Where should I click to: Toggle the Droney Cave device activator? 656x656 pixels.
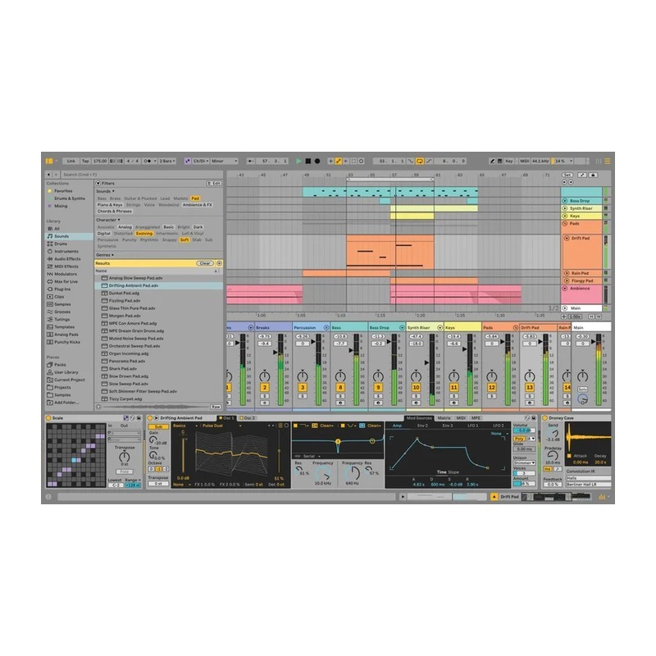click(x=545, y=418)
